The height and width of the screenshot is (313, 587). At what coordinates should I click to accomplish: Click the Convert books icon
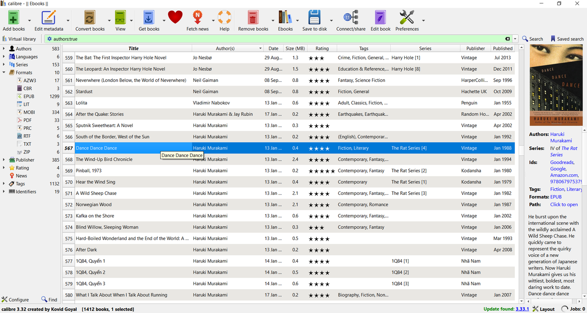click(90, 18)
